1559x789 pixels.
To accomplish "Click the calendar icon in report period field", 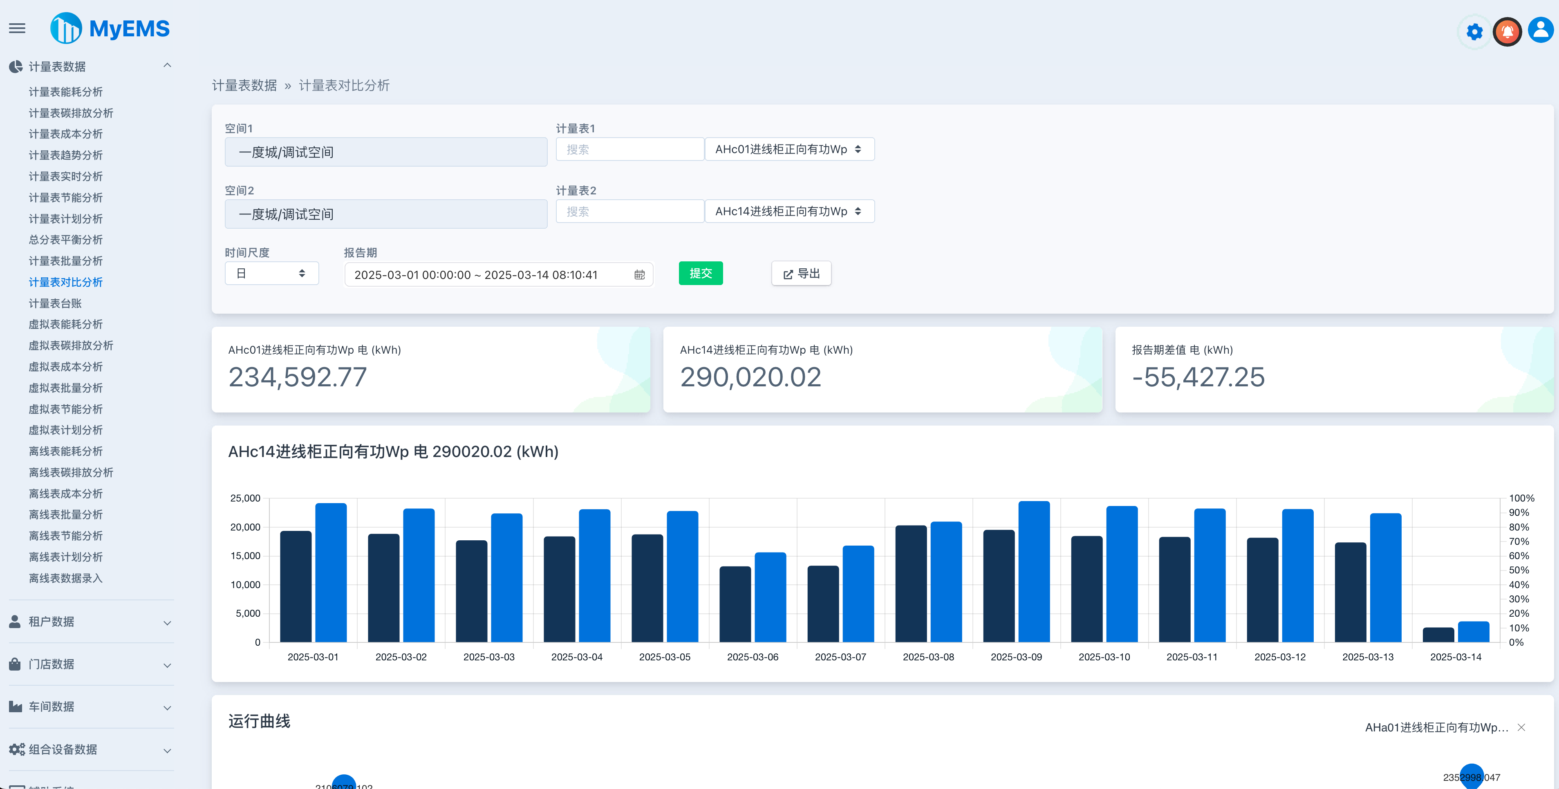I will click(639, 275).
